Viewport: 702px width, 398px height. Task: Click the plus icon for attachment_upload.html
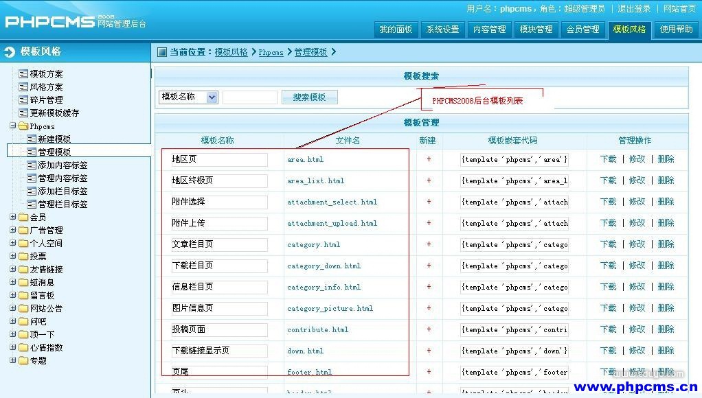[429, 223]
